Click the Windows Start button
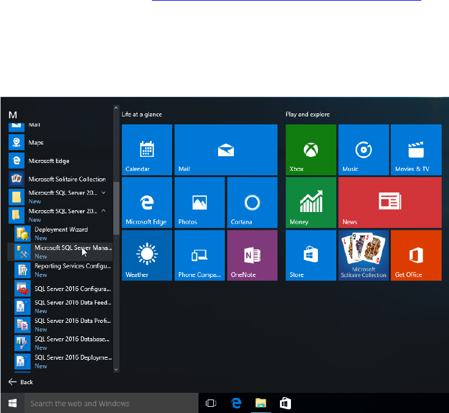The width and height of the screenshot is (449, 413). (x=12, y=403)
